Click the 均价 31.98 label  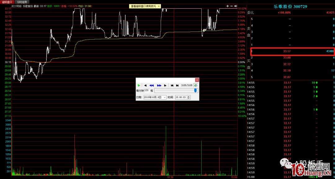pyautogui.click(x=85, y=6)
